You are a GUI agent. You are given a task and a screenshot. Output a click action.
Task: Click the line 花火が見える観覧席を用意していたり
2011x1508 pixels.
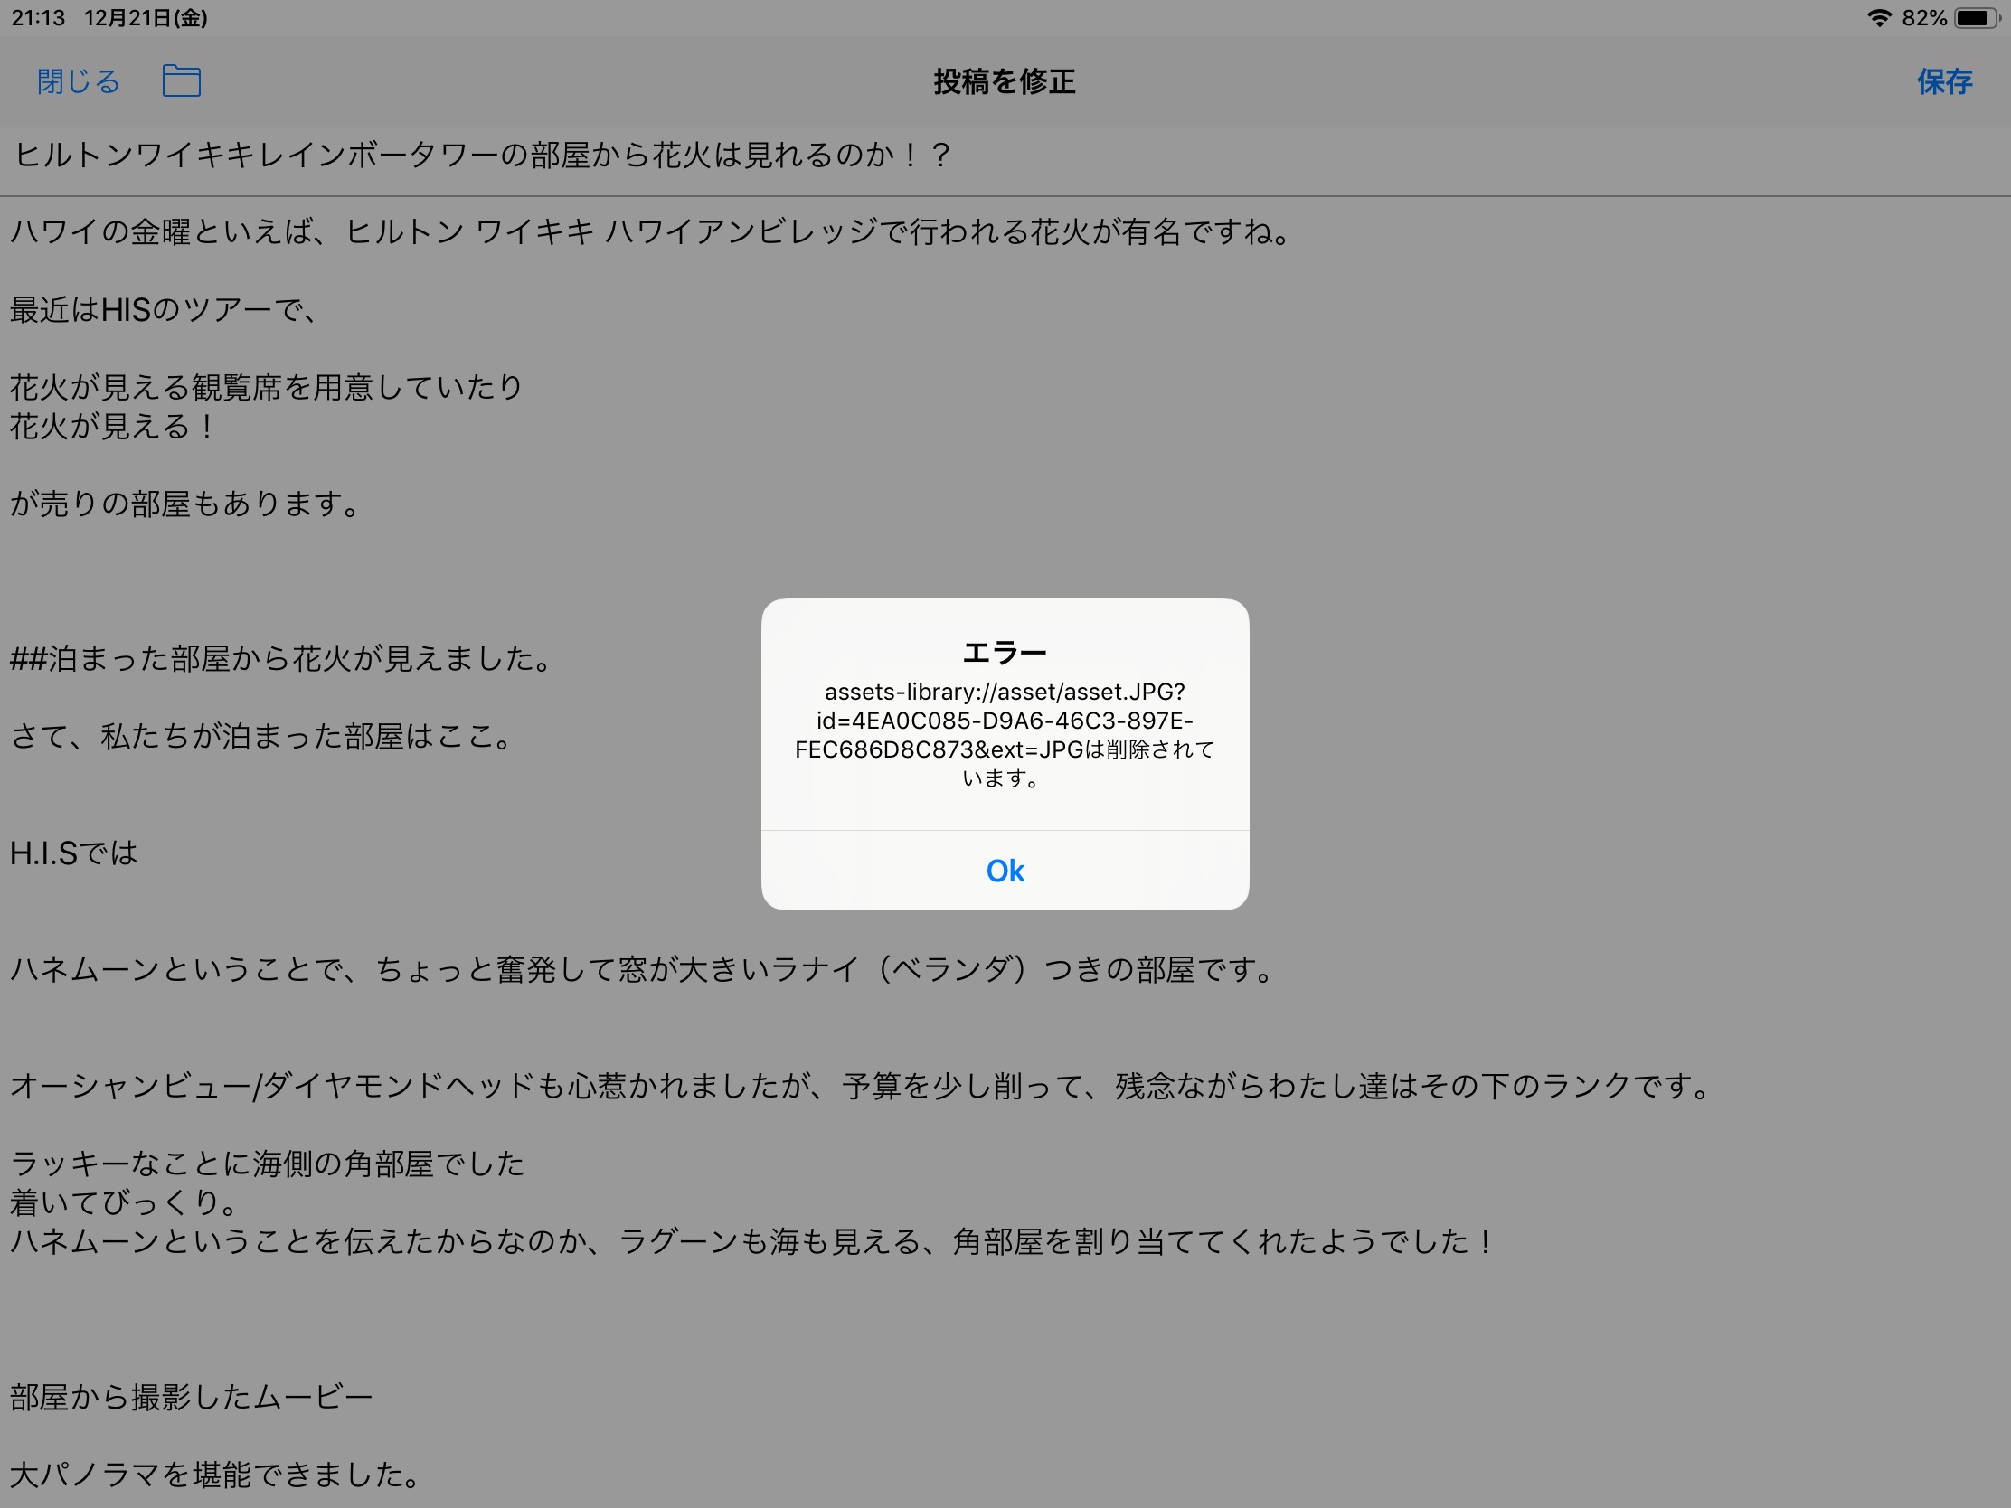(x=267, y=387)
